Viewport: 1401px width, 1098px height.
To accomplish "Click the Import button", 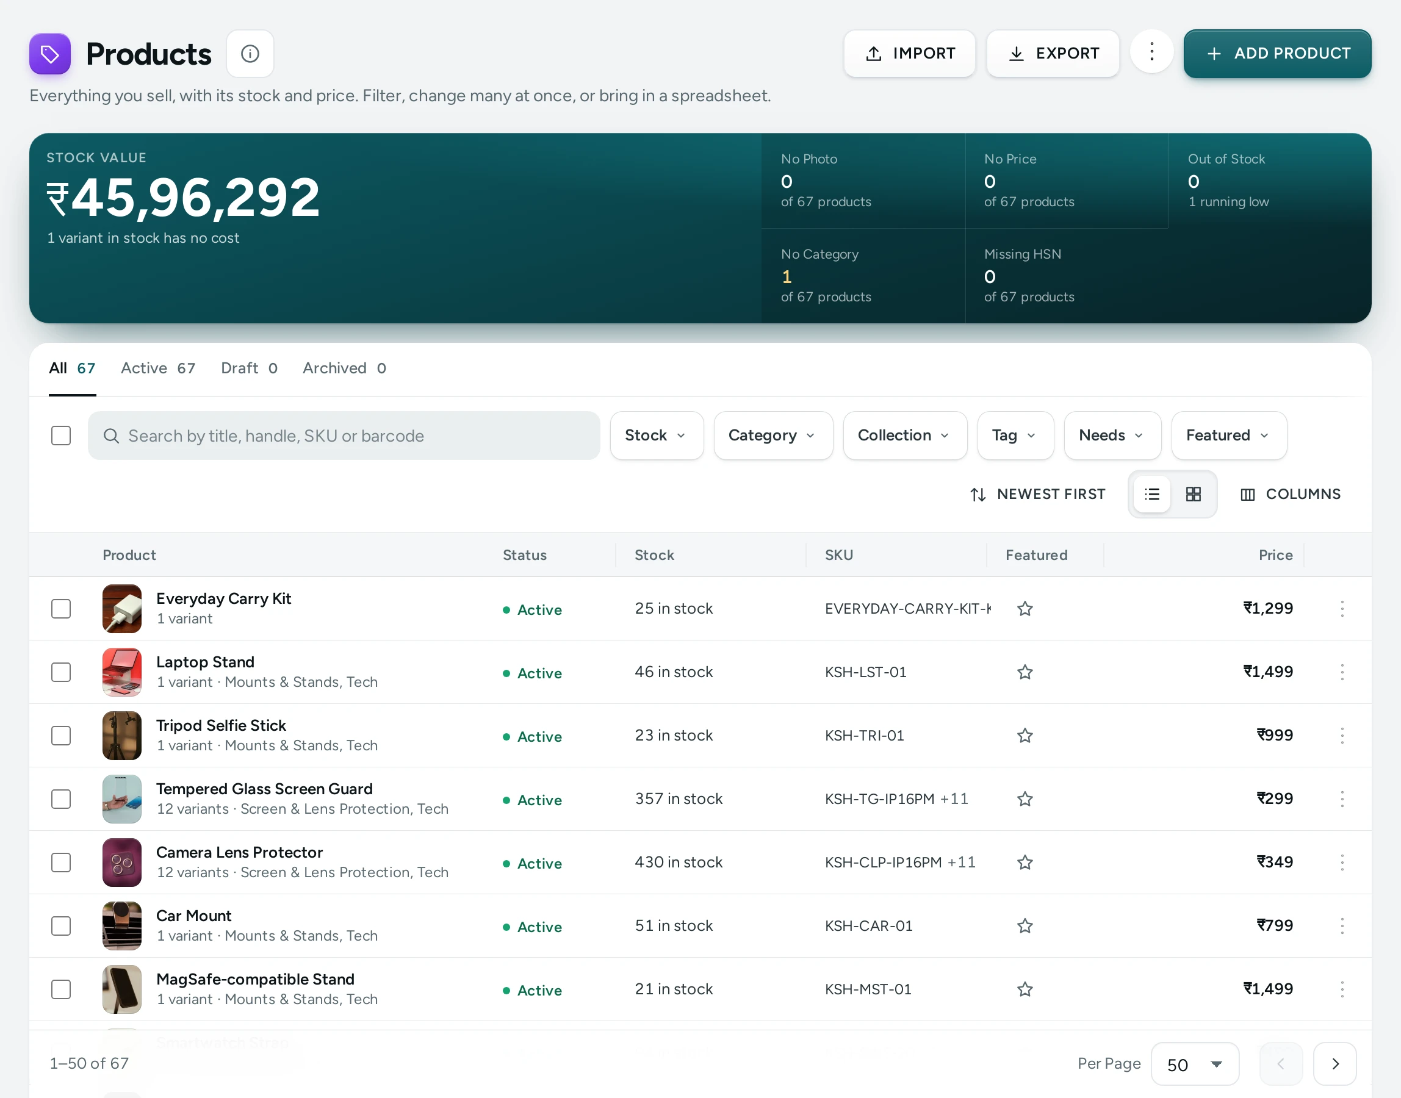I will tap(909, 53).
